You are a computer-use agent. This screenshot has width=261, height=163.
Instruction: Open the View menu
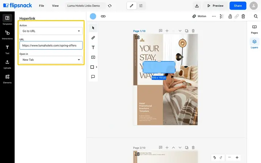click(55, 6)
